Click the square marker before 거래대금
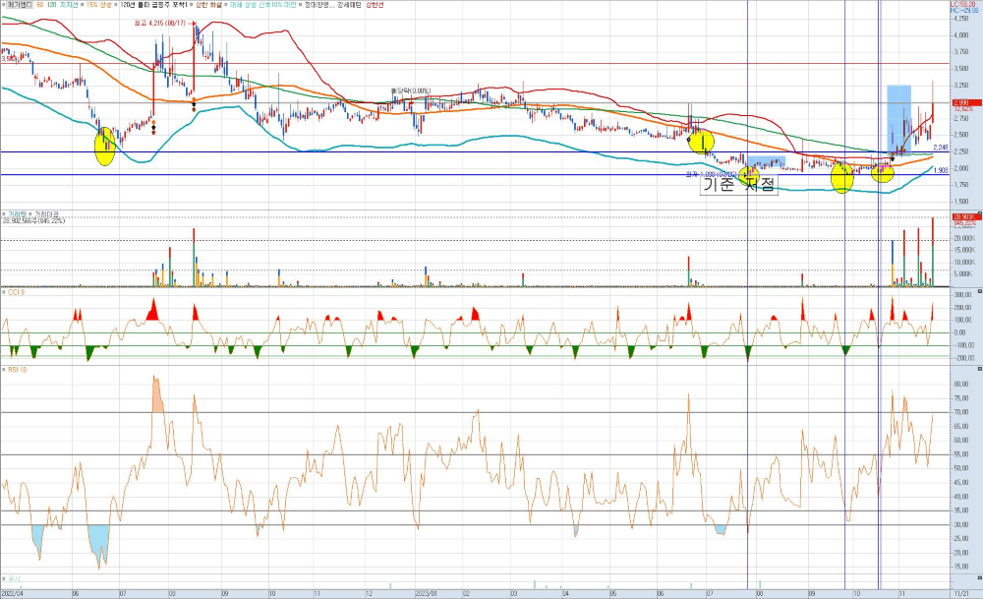The height and width of the screenshot is (599, 983). [x=30, y=213]
